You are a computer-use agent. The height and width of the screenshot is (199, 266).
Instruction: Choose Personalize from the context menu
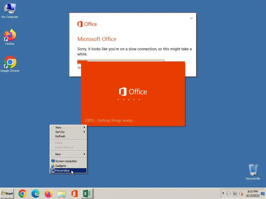[69, 170]
